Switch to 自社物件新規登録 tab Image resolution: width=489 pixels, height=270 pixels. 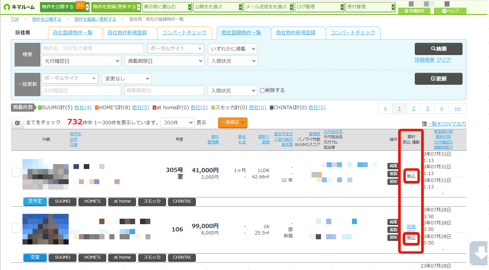(x=127, y=33)
